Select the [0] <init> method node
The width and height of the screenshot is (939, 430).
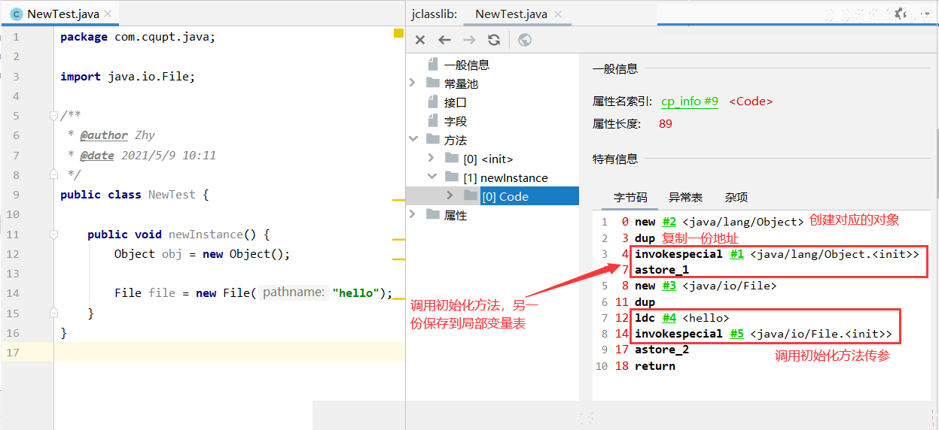pyautogui.click(x=488, y=159)
